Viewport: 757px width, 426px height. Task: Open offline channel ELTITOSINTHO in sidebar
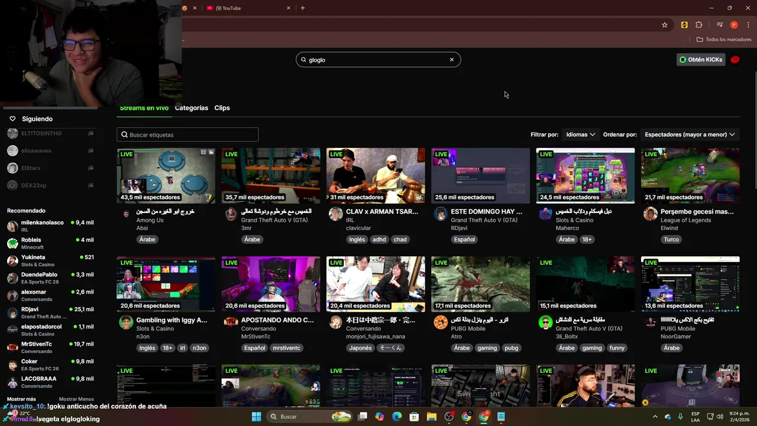coord(50,134)
